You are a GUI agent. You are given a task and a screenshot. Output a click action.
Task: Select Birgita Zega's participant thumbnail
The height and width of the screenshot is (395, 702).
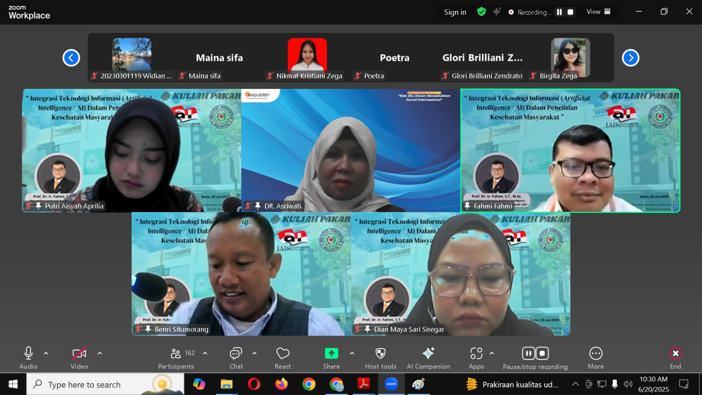tap(570, 58)
